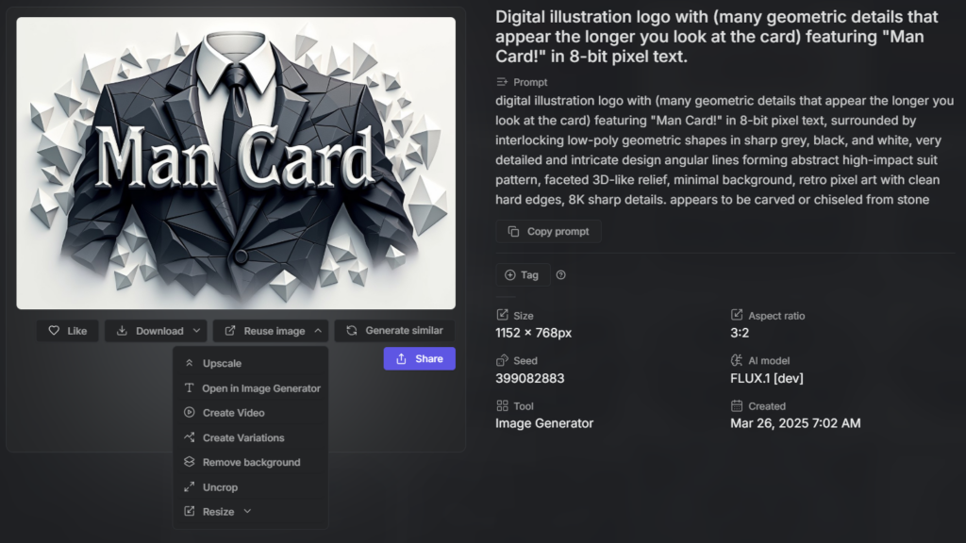The image size is (966, 543).
Task: Click the Created calendar icon
Action: click(736, 405)
